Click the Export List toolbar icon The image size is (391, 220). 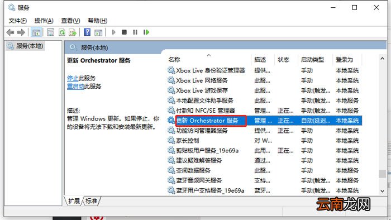[73, 32]
